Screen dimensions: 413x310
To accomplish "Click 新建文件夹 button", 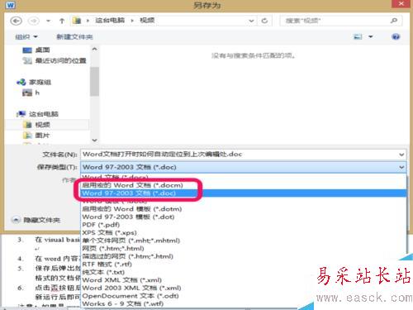I will click(x=74, y=36).
